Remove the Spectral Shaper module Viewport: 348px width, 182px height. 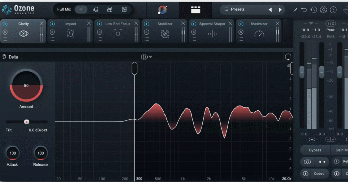tap(230, 23)
